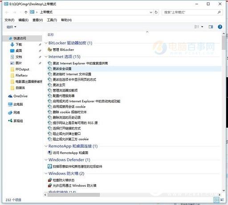Refresh the folder view
This screenshot has width=228, height=205.
pyautogui.click(x=156, y=12)
